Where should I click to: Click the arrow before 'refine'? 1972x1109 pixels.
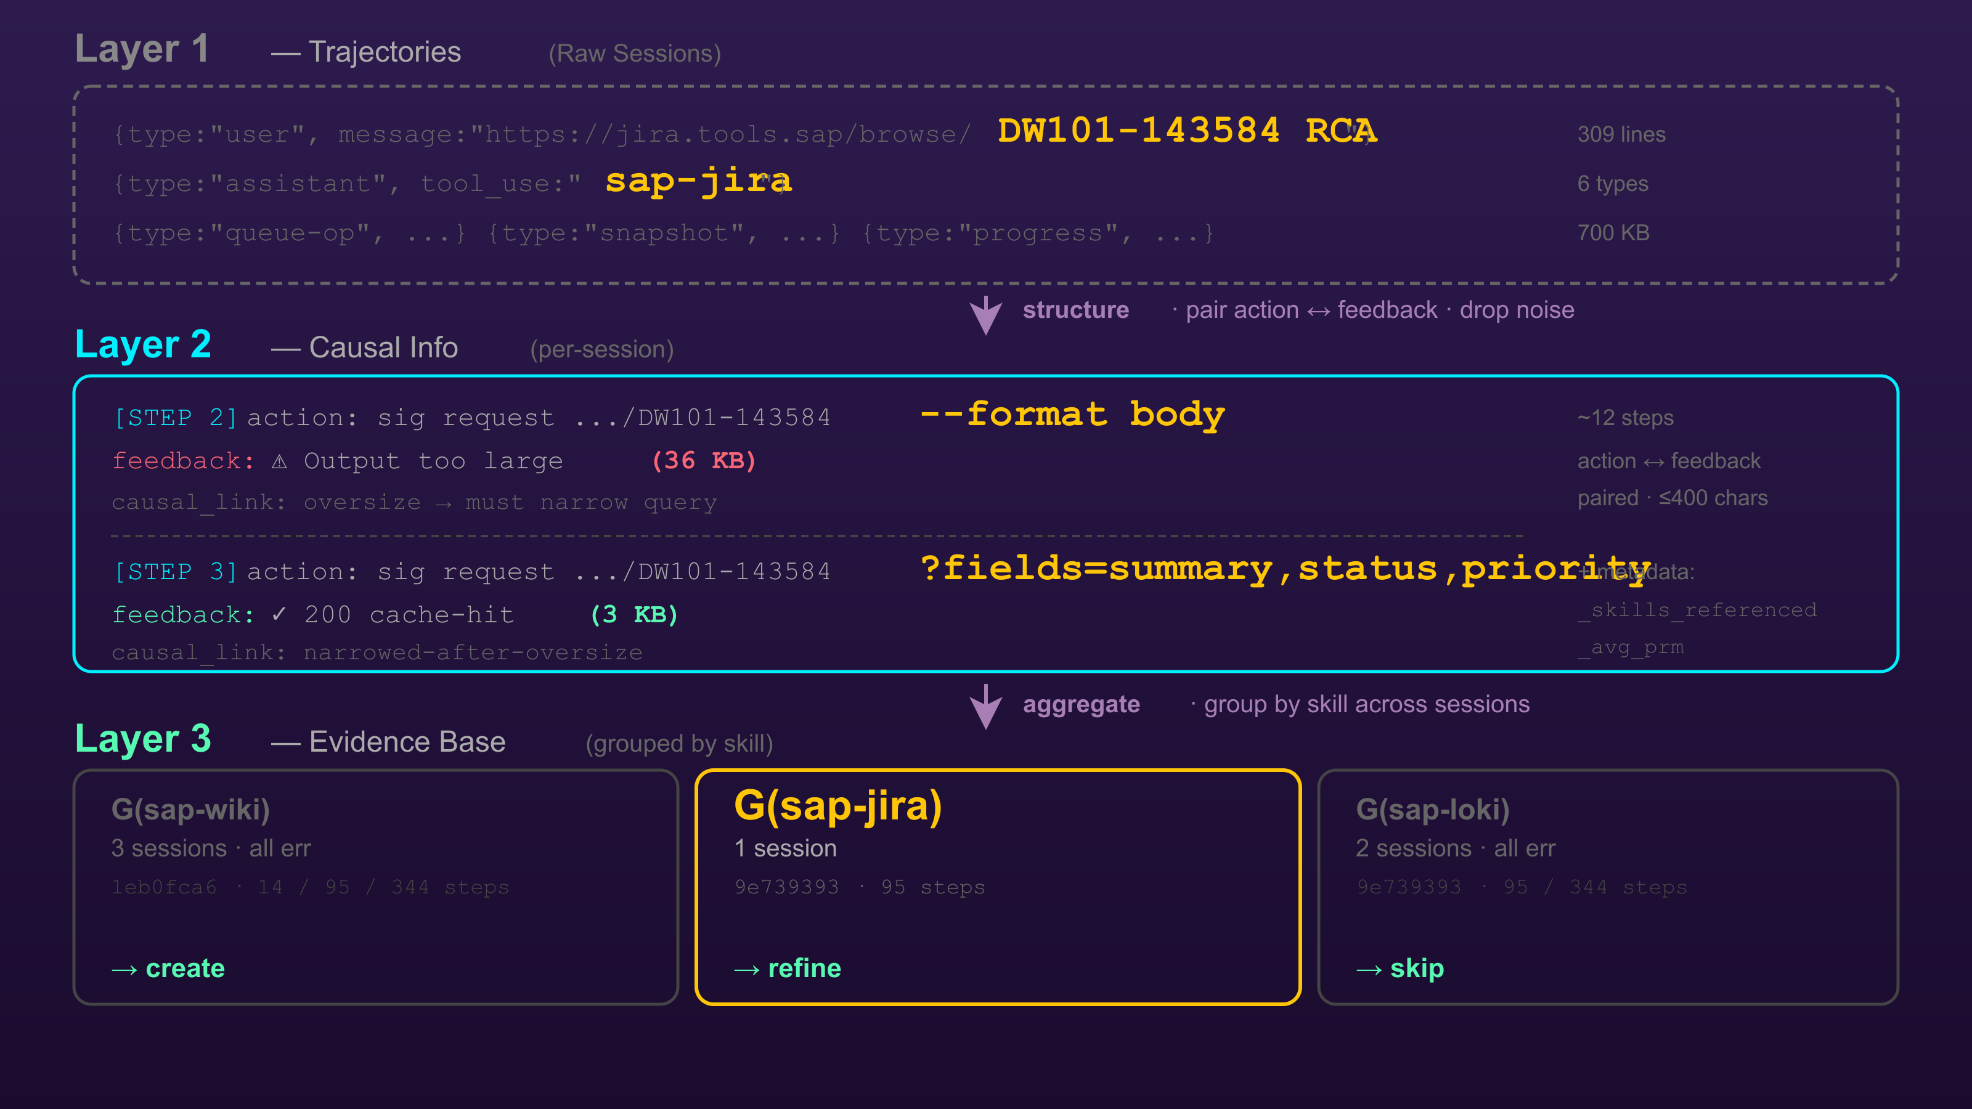747,970
